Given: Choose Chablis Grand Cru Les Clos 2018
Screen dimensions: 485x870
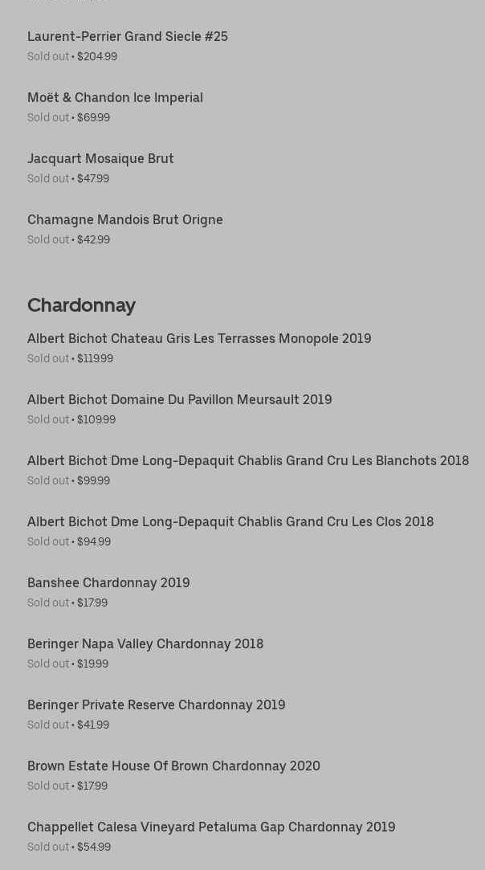Looking at the screenshot, I should tap(230, 521).
